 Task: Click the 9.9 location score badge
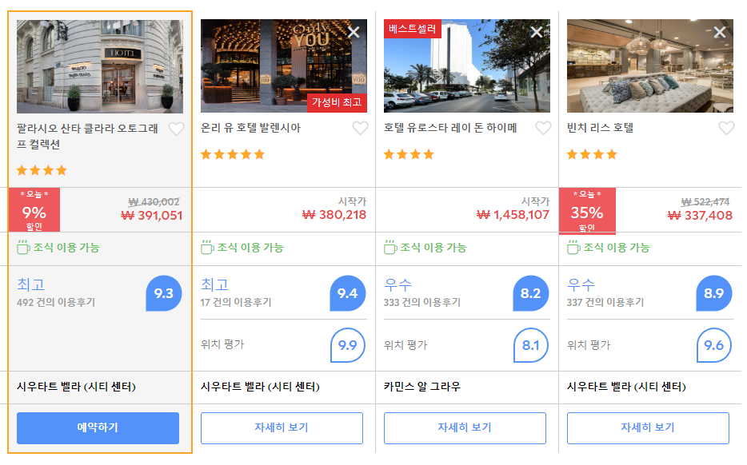click(x=348, y=345)
